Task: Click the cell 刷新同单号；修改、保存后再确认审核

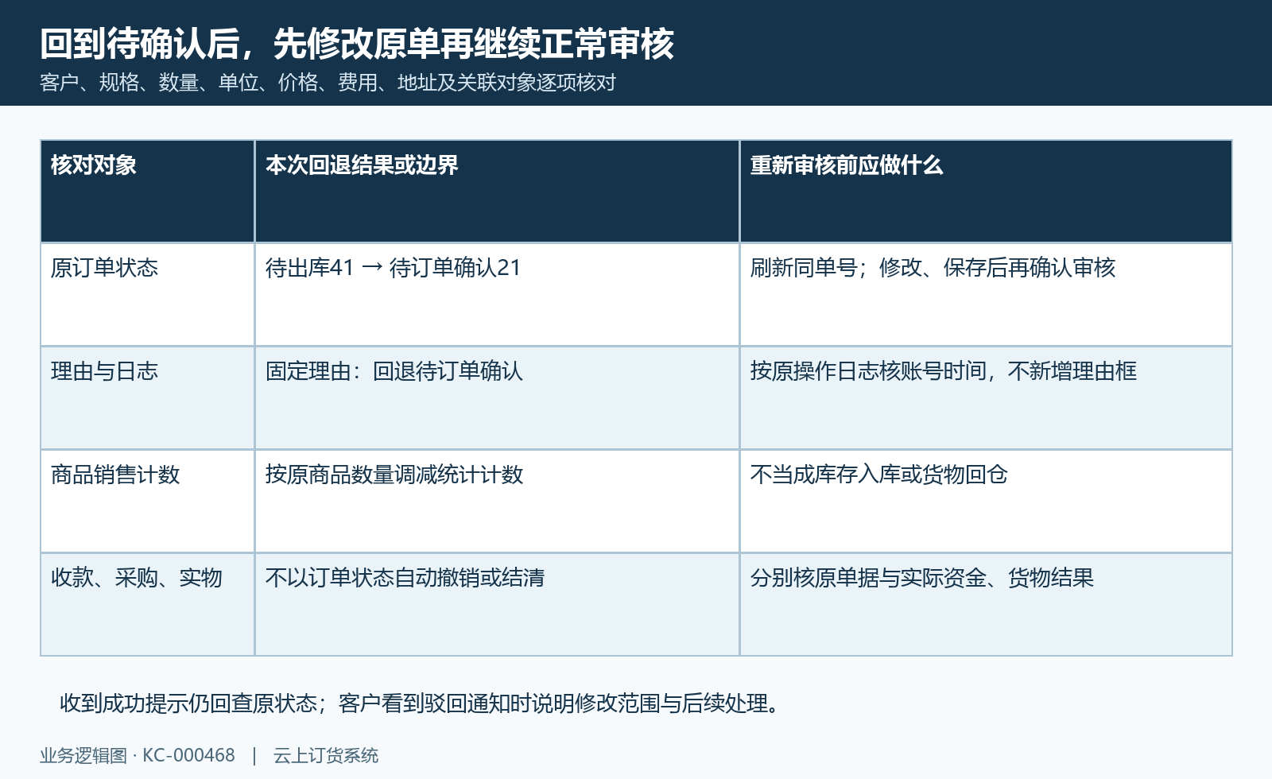Action: click(986, 295)
